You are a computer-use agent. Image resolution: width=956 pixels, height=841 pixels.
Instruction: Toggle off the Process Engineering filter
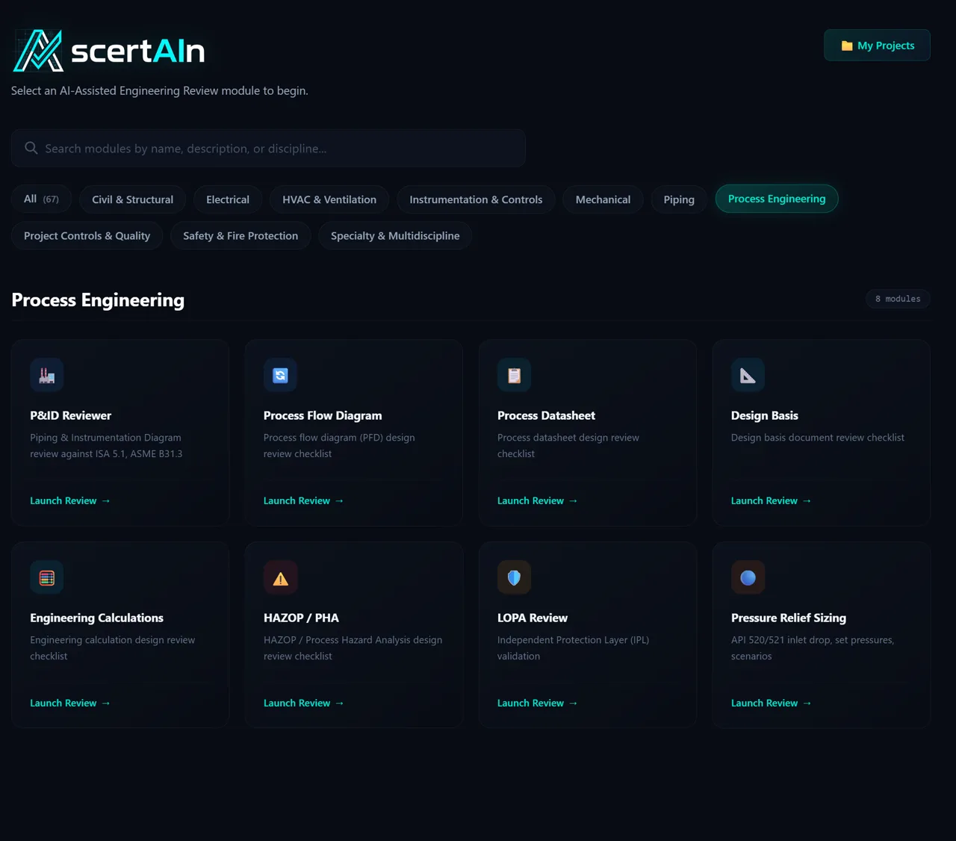776,199
